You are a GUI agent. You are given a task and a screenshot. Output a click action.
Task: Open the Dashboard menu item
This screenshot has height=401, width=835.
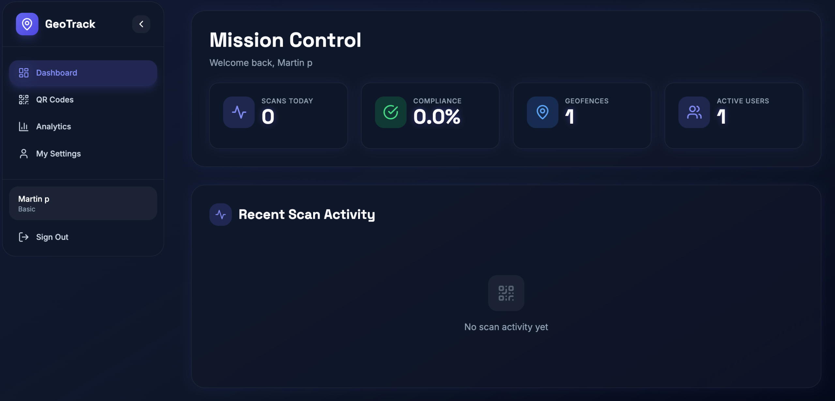[83, 73]
